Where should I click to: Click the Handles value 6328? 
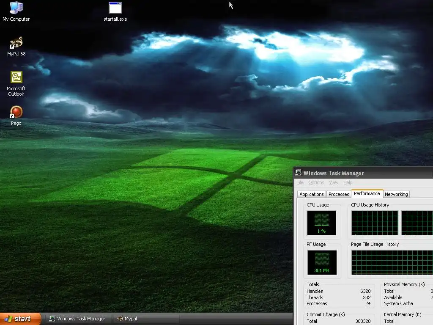point(365,291)
